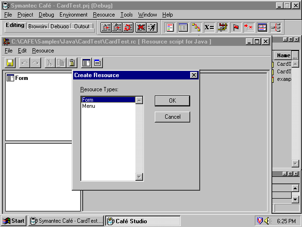Viewport: 302px width, 227px height.
Task: Click the 6:25 PM clock in tray
Action: pos(286,221)
